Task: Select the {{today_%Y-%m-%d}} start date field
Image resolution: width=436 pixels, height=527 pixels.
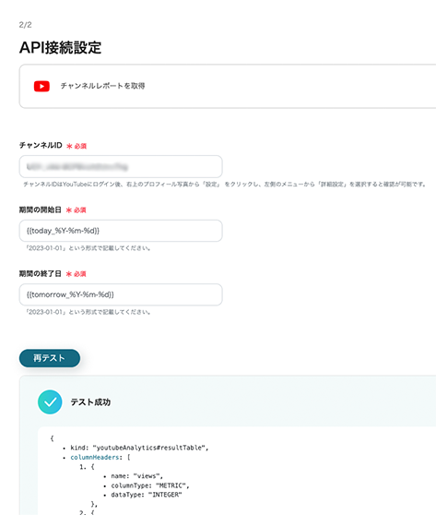Action: point(121,231)
